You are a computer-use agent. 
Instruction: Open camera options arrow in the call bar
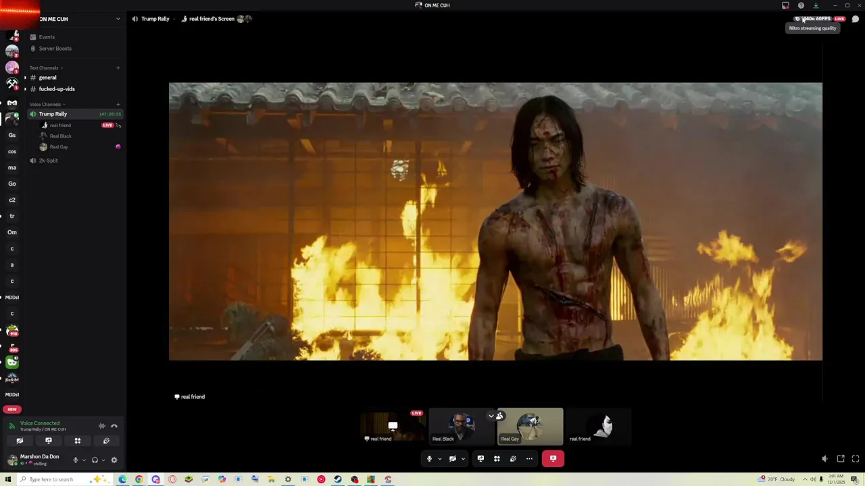463,459
